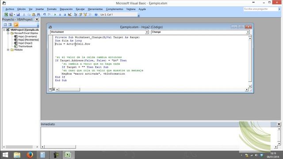
Task: Open the Ayuda menu
Action: click(x=142, y=9)
